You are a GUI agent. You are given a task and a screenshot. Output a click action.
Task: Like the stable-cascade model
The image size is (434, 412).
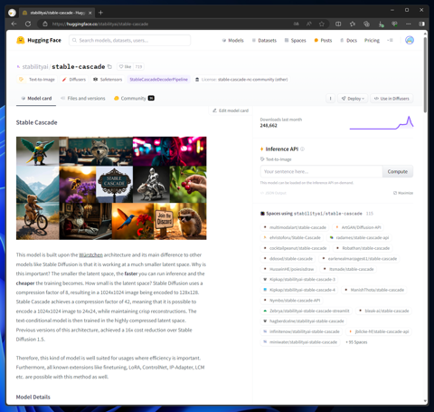tap(125, 67)
